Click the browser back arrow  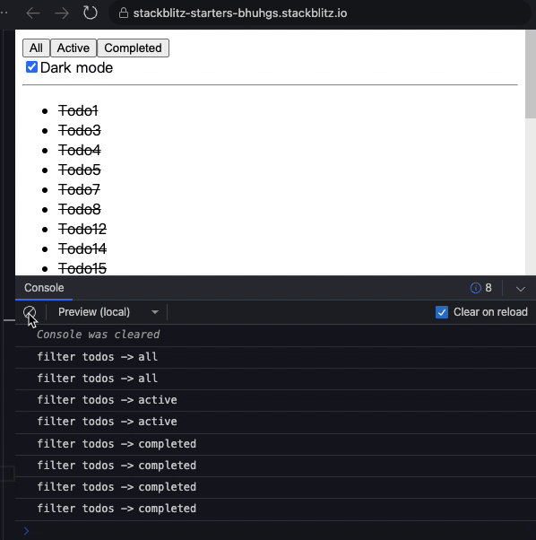[33, 13]
